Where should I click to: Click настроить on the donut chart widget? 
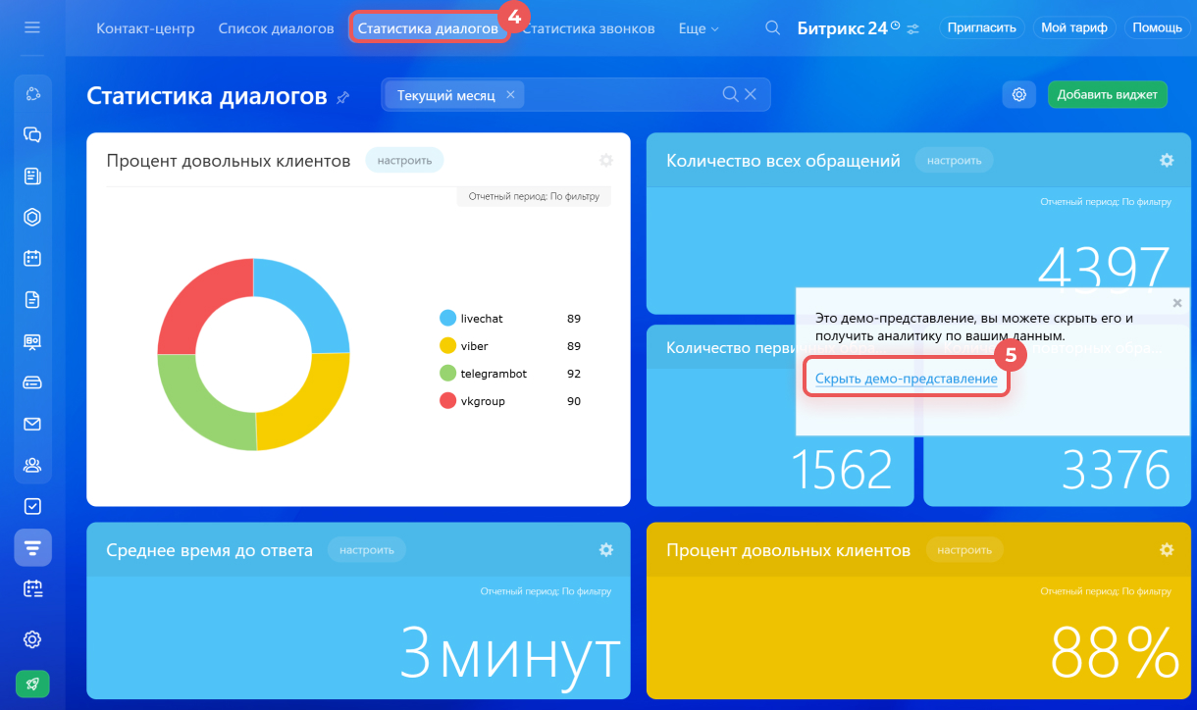point(404,160)
